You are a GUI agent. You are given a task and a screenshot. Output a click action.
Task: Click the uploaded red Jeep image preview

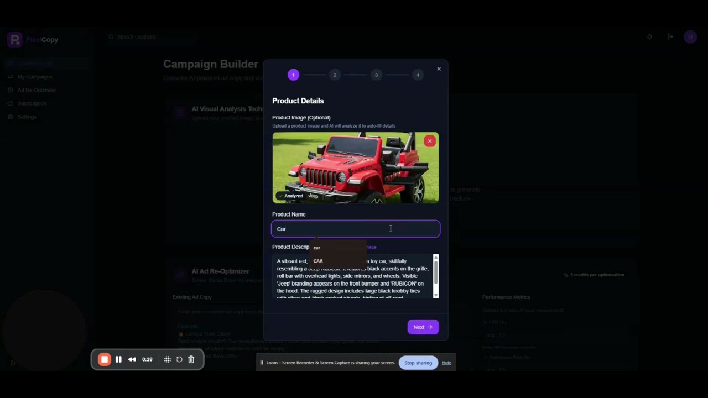356,167
